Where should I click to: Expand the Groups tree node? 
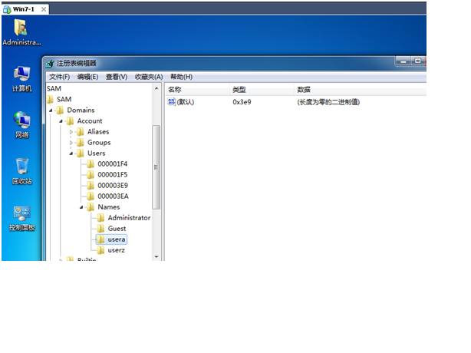point(71,143)
